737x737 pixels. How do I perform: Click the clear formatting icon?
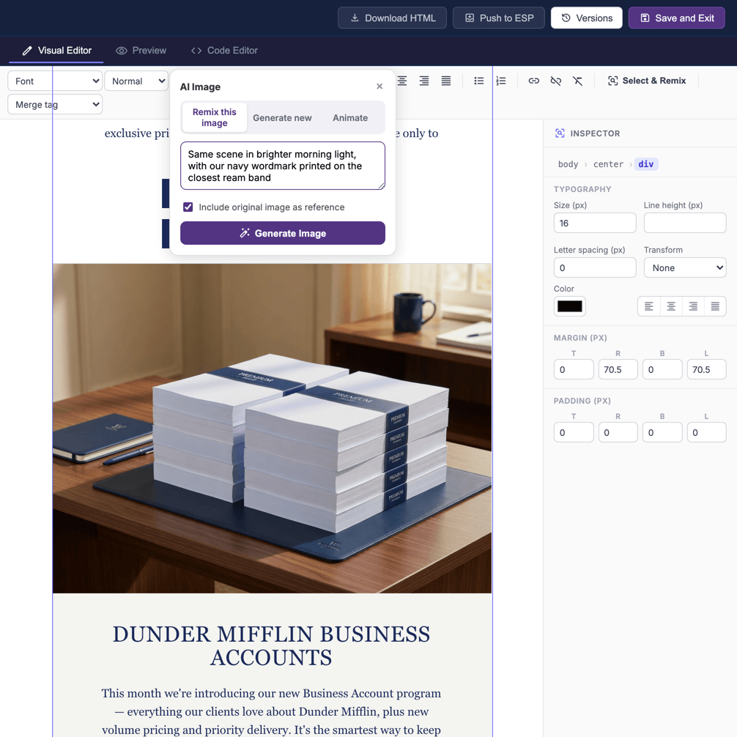[578, 81]
